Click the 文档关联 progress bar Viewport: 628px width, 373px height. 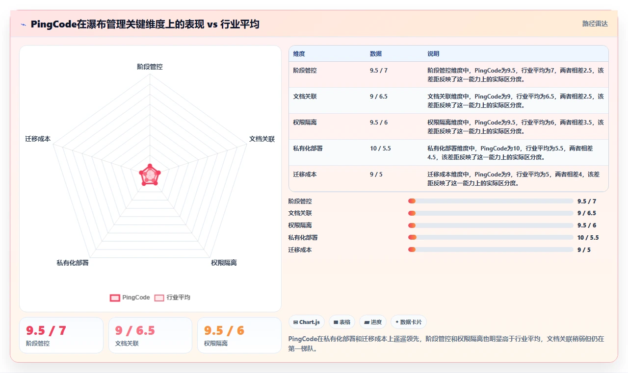click(x=491, y=213)
